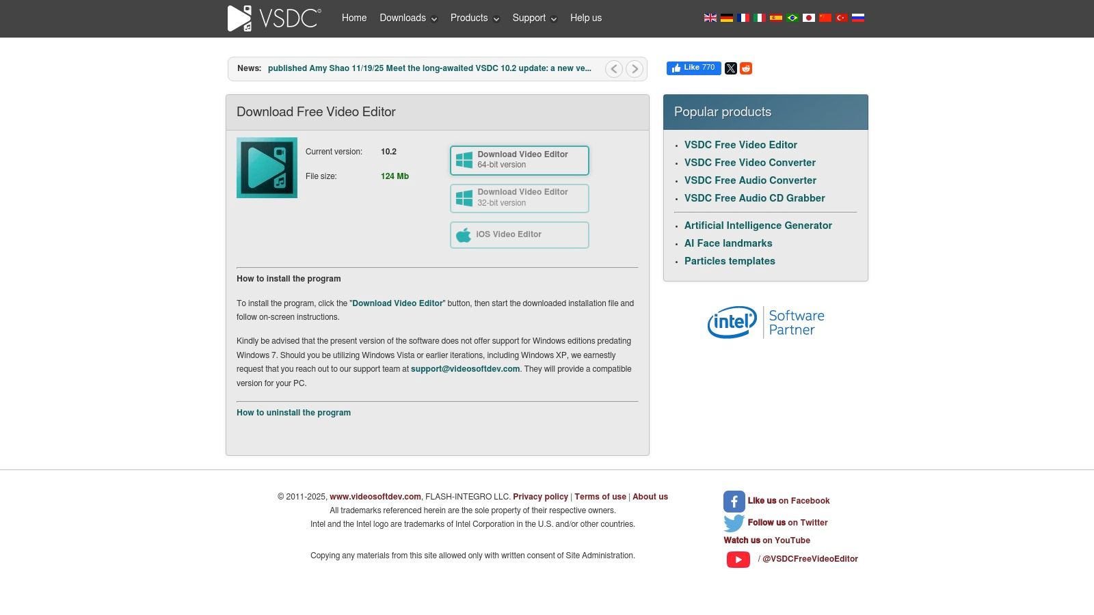1094x615 pixels.
Task: Select the Home menu item
Action: [353, 18]
